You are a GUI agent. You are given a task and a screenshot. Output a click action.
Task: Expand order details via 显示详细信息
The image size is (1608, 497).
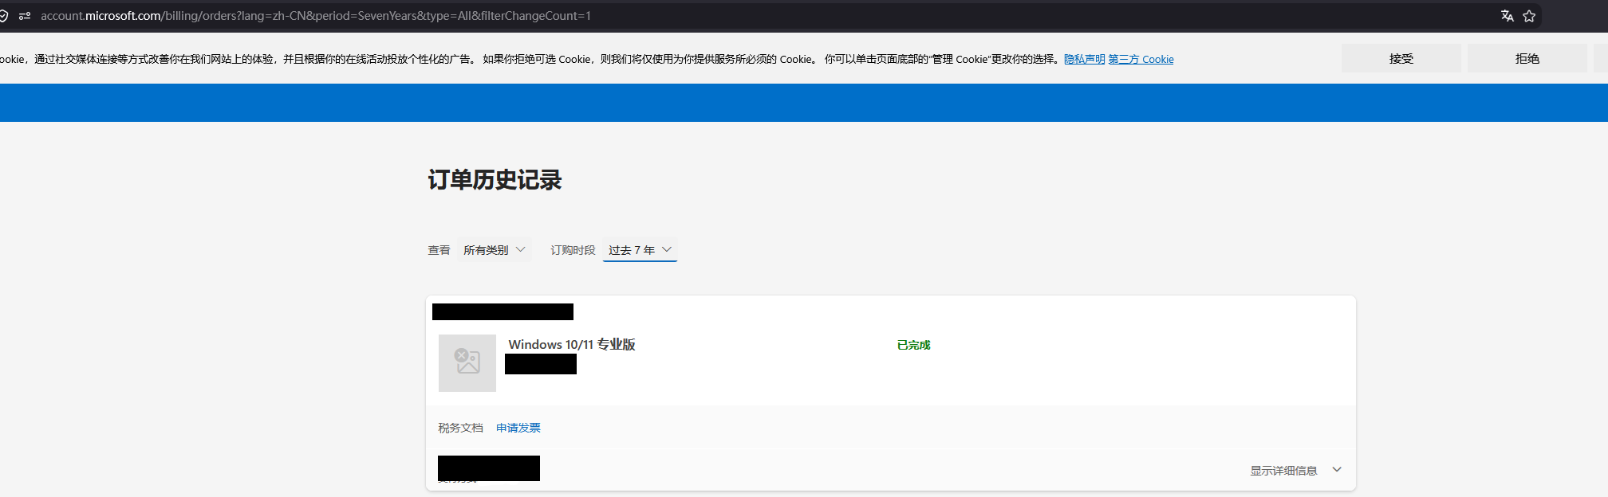[1296, 471]
